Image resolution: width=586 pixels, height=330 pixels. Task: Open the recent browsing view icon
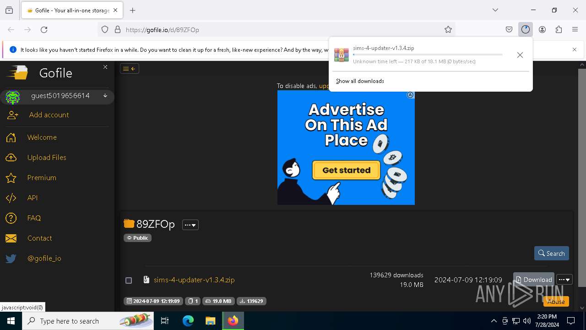(x=9, y=10)
